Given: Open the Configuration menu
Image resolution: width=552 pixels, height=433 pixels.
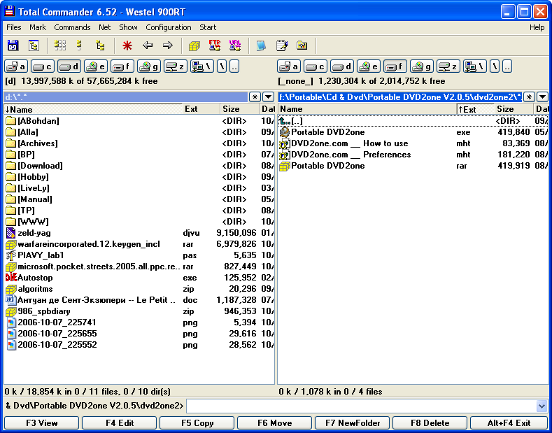Looking at the screenshot, I should pos(168,27).
